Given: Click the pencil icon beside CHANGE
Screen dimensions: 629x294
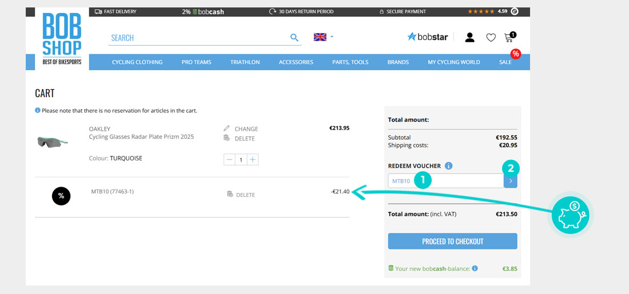Looking at the screenshot, I should (226, 128).
